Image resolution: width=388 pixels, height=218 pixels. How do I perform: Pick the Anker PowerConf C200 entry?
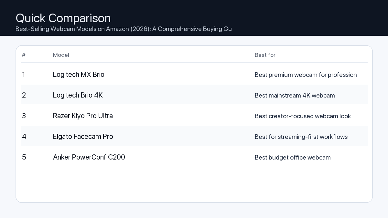pyautogui.click(x=89, y=157)
